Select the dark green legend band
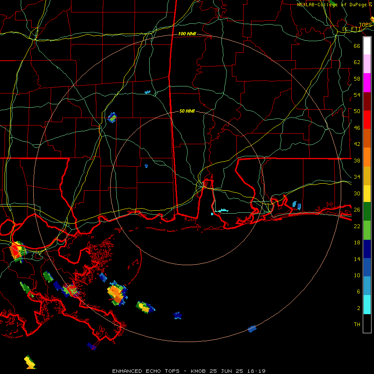The width and height of the screenshot is (374, 374). pyautogui.click(x=367, y=212)
